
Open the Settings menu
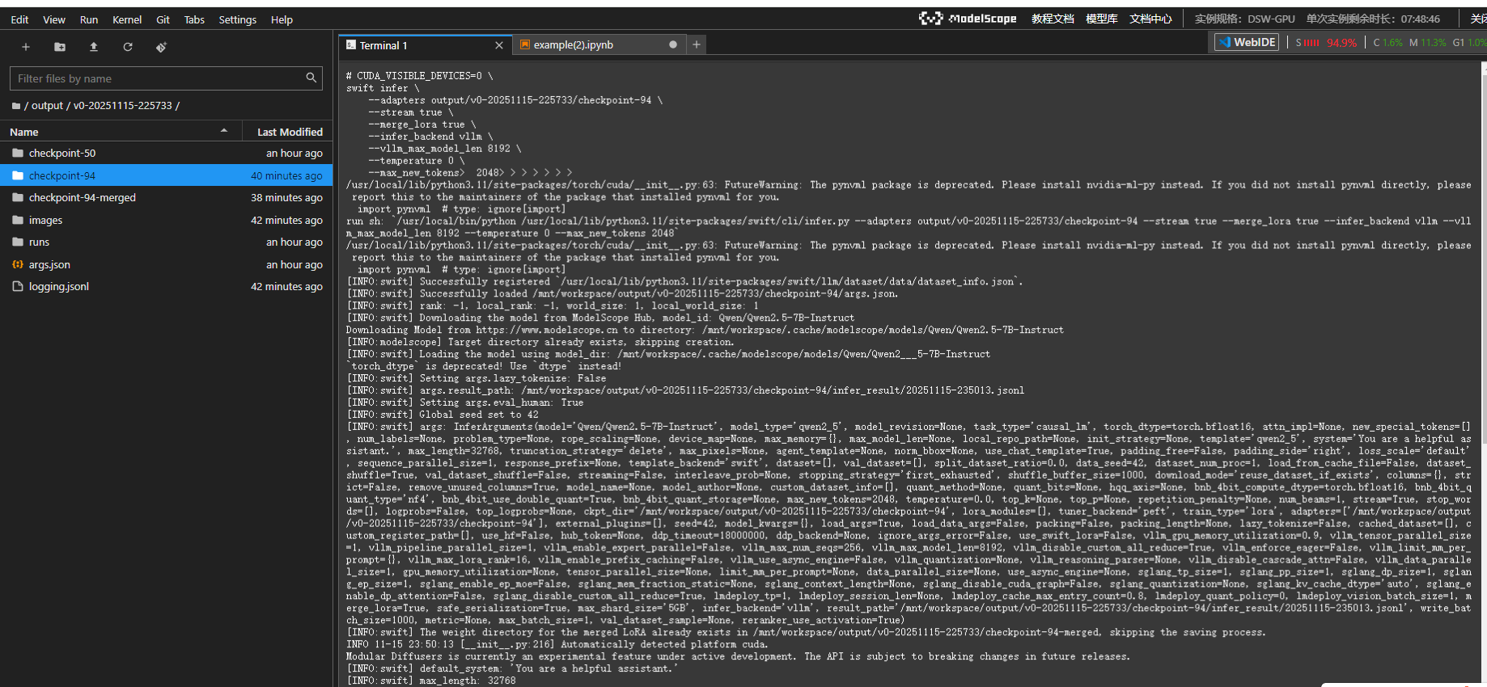pyautogui.click(x=238, y=19)
